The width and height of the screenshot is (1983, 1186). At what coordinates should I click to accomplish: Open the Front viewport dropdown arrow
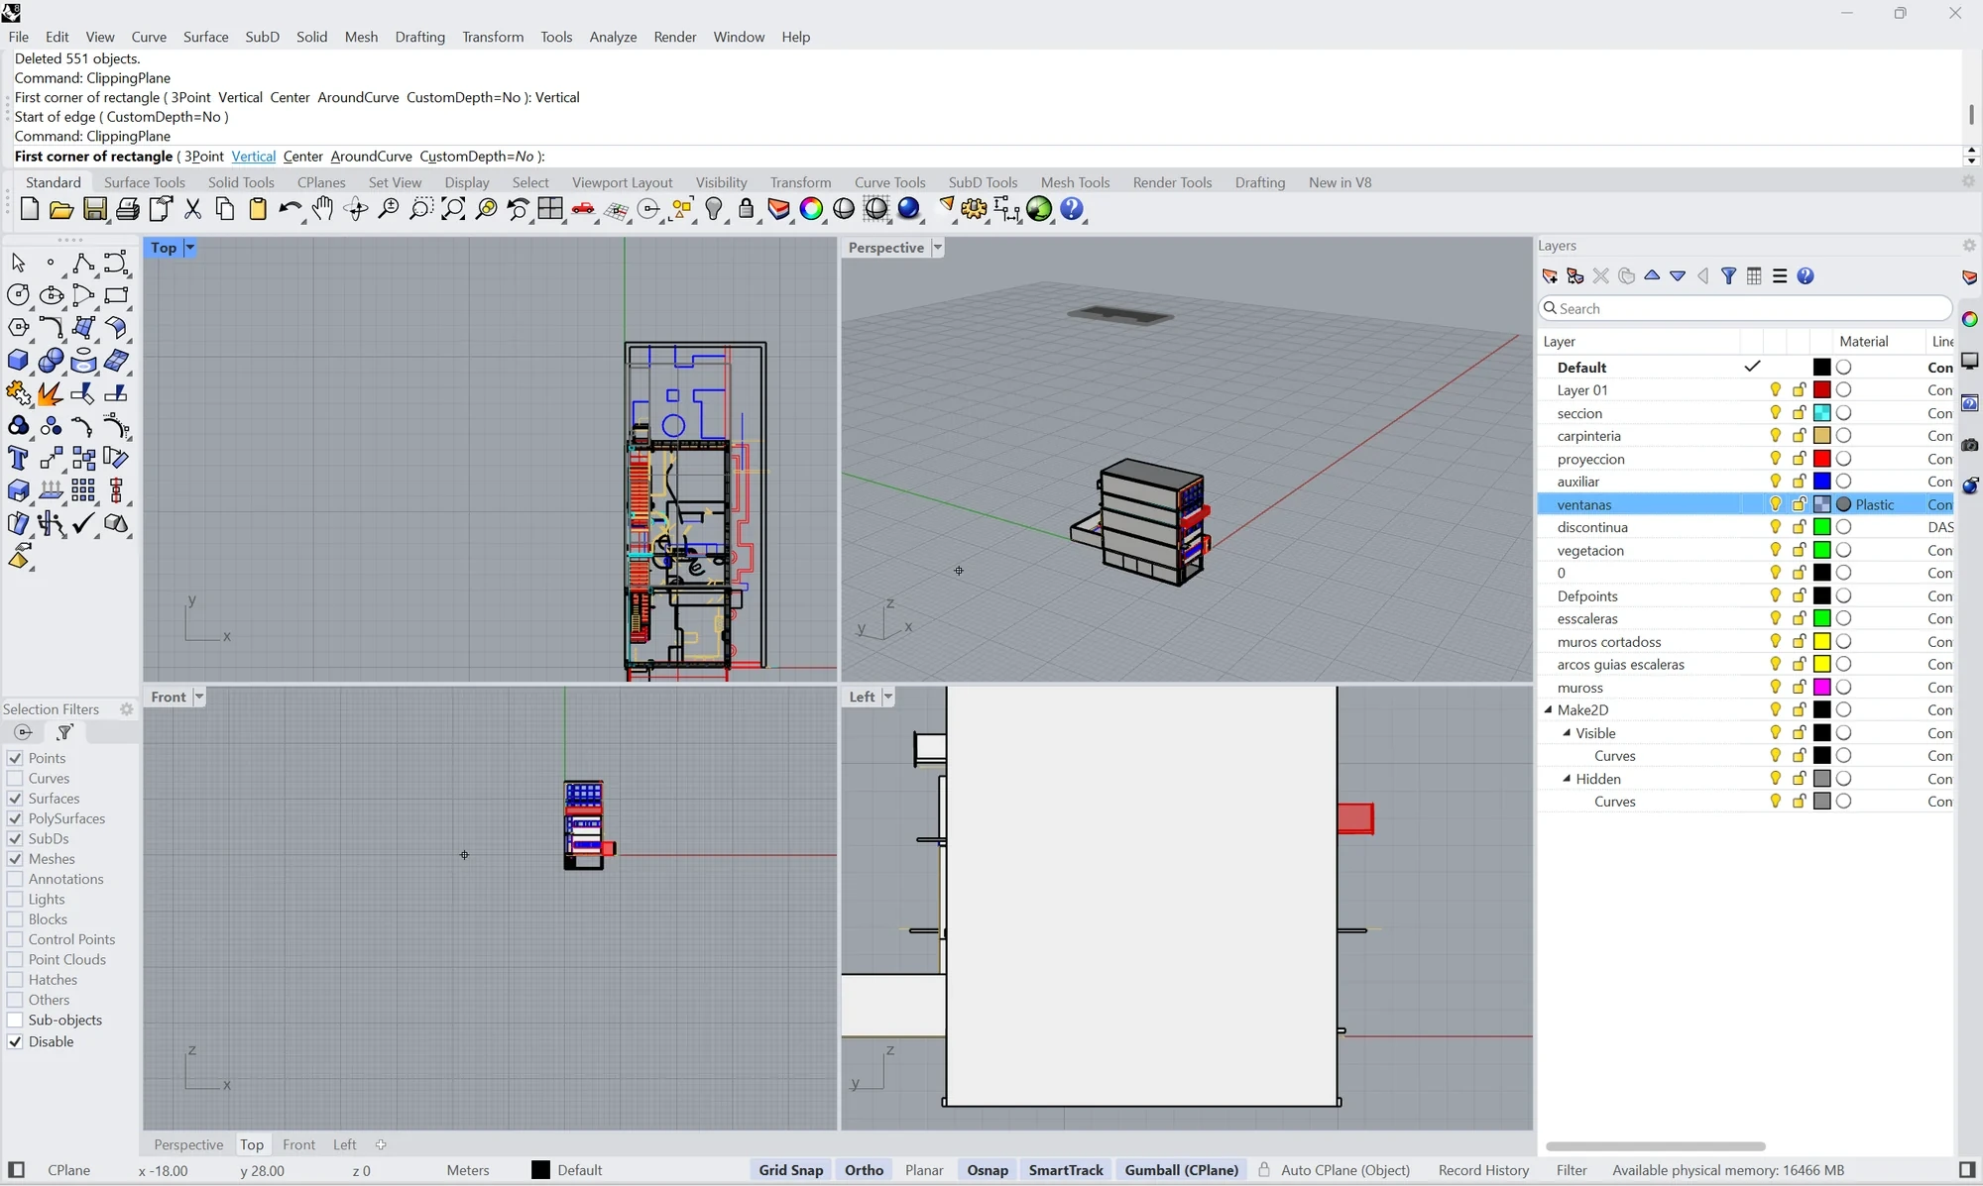coord(199,697)
